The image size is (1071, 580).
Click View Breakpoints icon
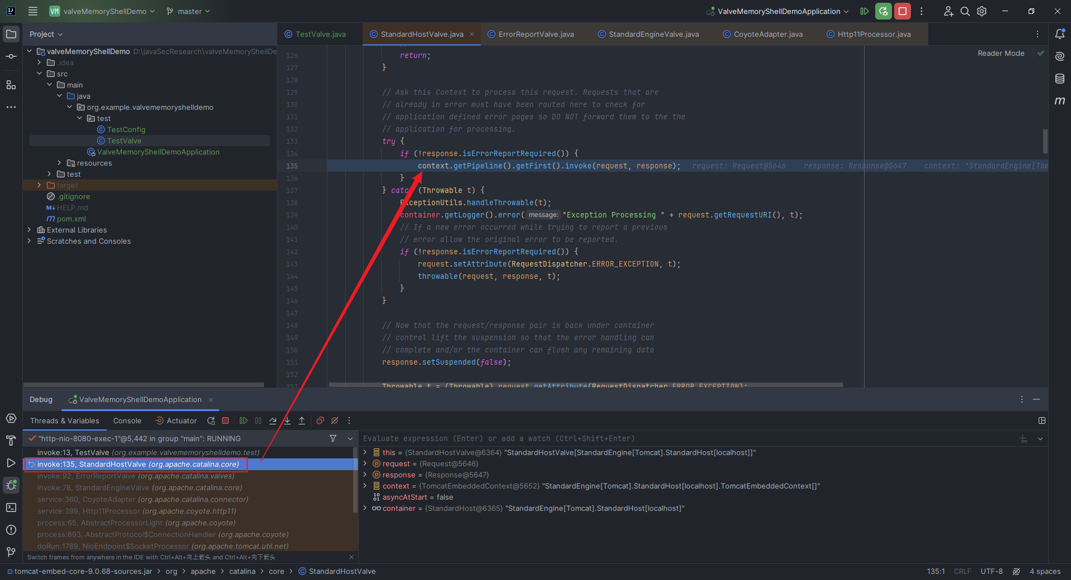(320, 421)
